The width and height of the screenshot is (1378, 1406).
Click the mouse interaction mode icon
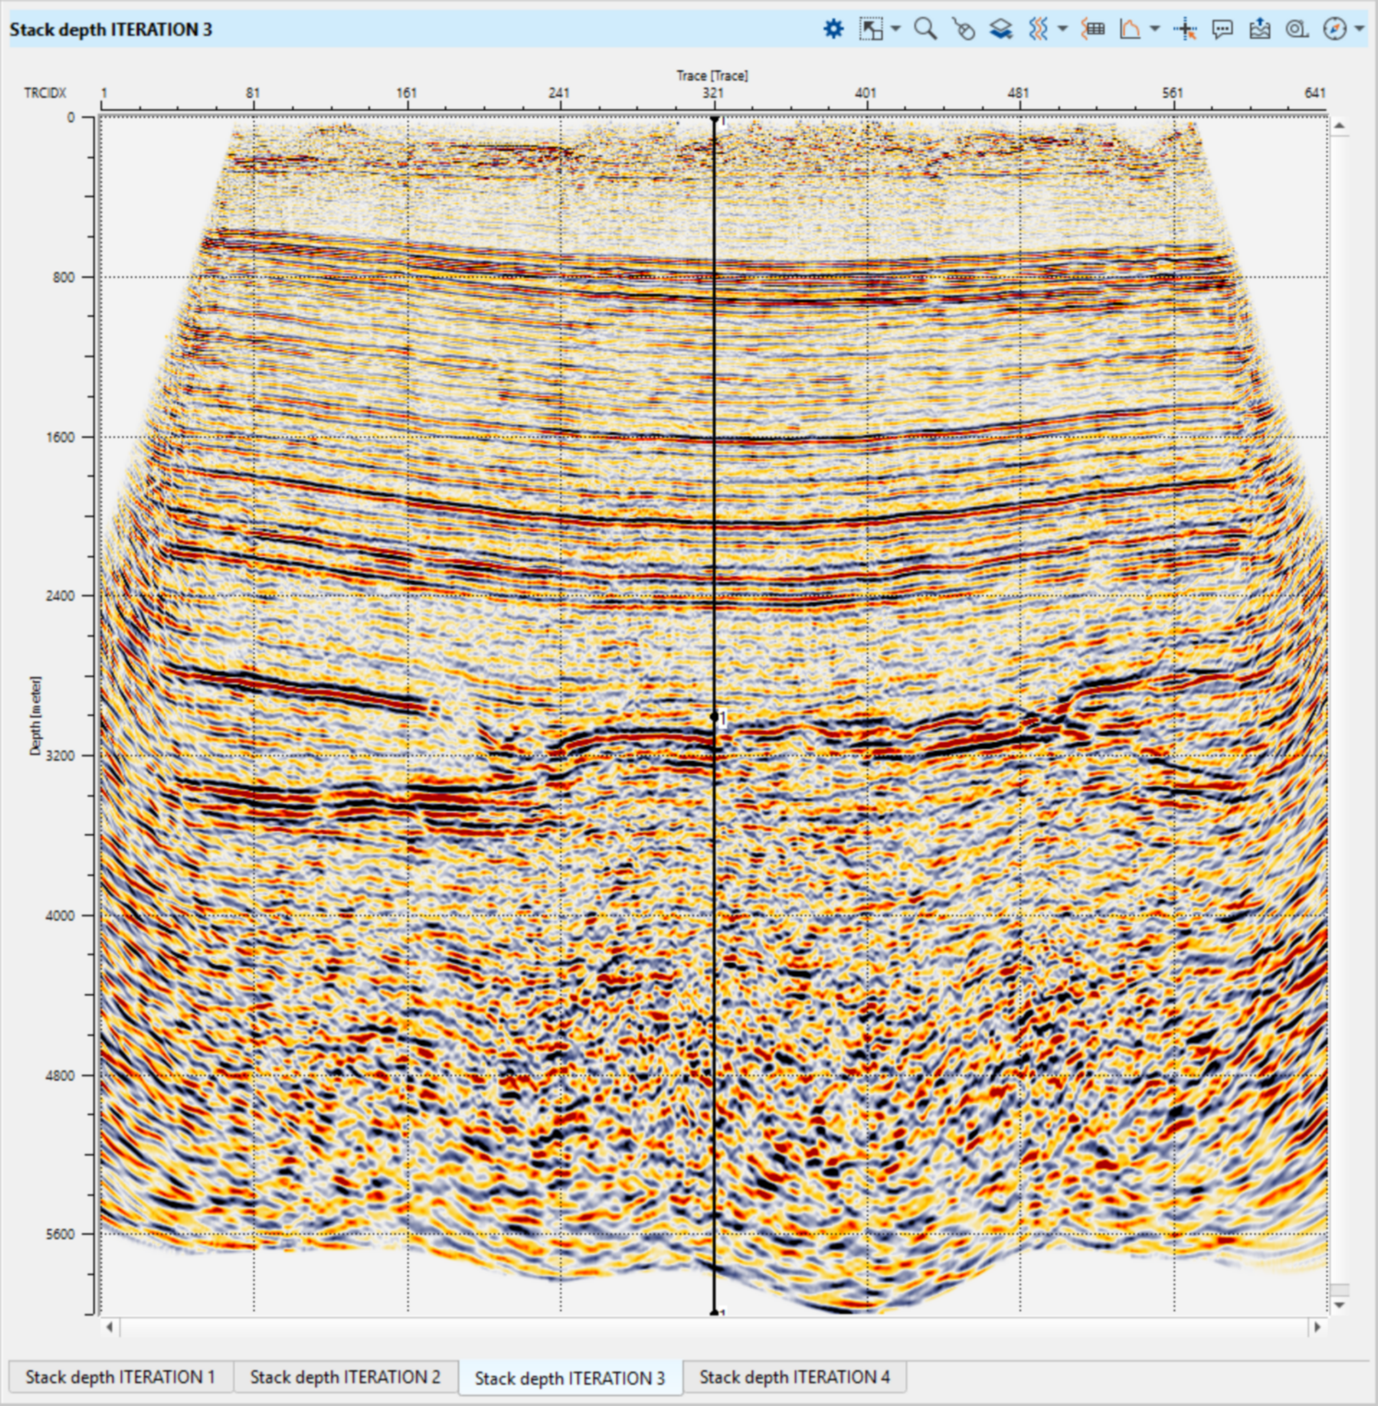963,30
